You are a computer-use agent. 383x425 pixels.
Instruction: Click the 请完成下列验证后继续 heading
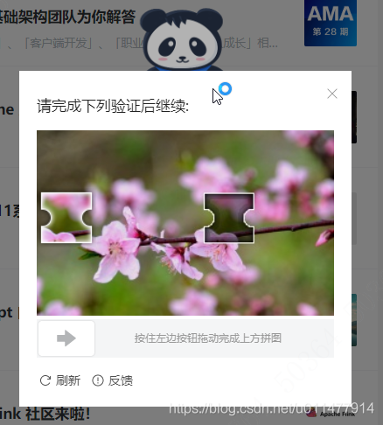[113, 106]
